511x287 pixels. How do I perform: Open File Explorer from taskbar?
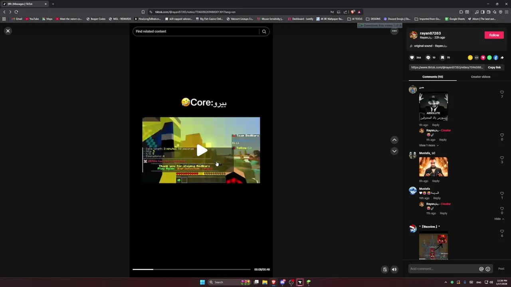pyautogui.click(x=265, y=282)
